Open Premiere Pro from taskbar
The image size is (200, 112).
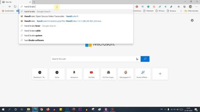[80, 109]
